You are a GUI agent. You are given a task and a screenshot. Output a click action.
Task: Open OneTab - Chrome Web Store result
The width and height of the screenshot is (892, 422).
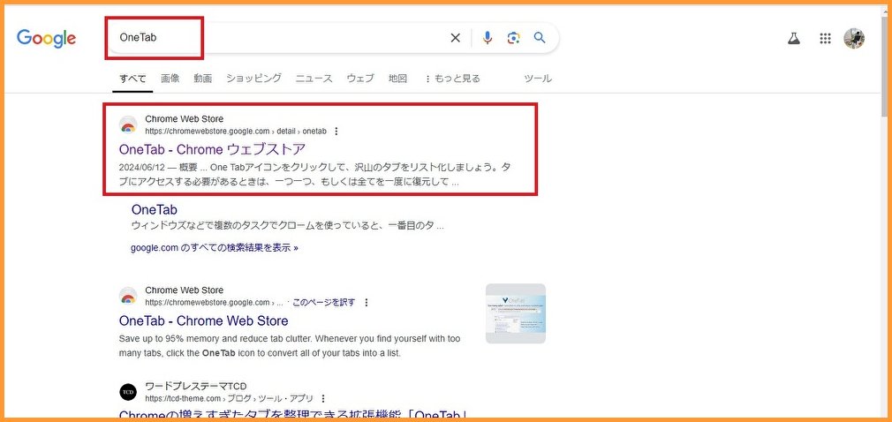coord(204,320)
